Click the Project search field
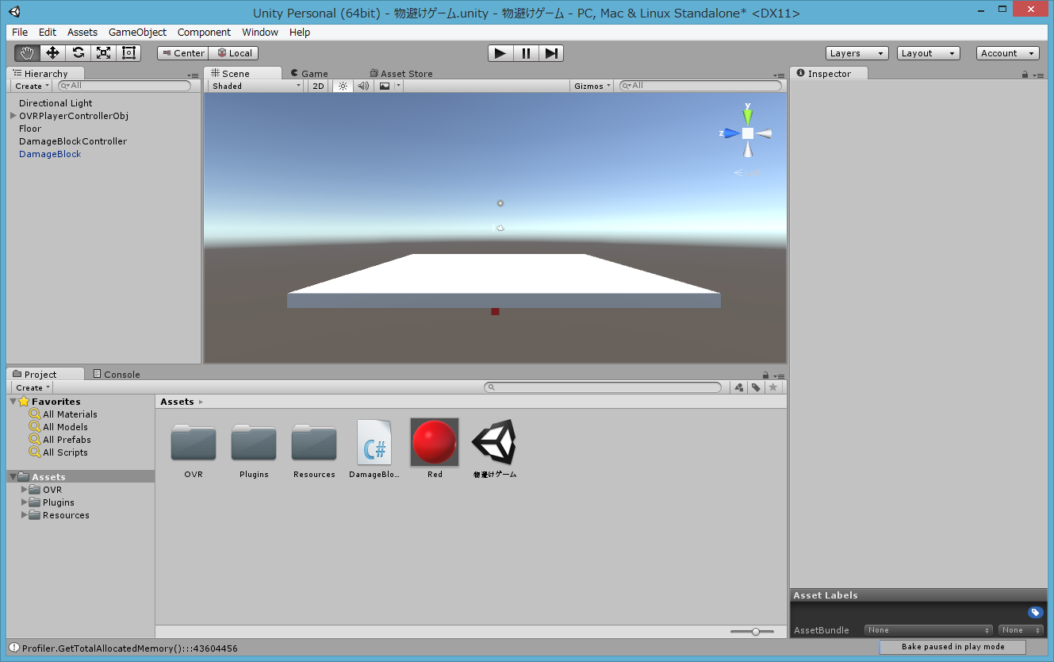The height and width of the screenshot is (662, 1054). [x=603, y=387]
